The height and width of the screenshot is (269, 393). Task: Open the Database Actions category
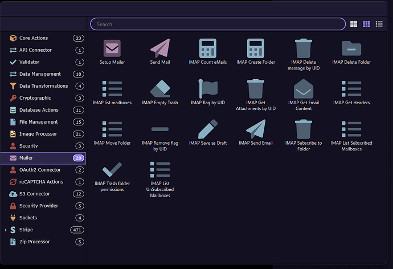(x=43, y=110)
